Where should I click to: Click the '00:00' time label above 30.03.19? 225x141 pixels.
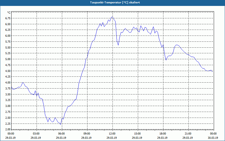213,134
